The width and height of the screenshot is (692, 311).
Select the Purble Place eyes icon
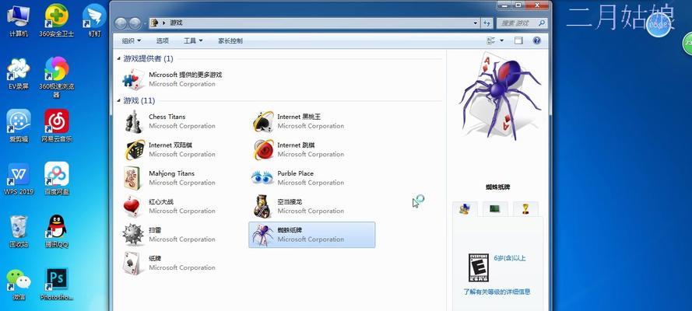coord(262,177)
